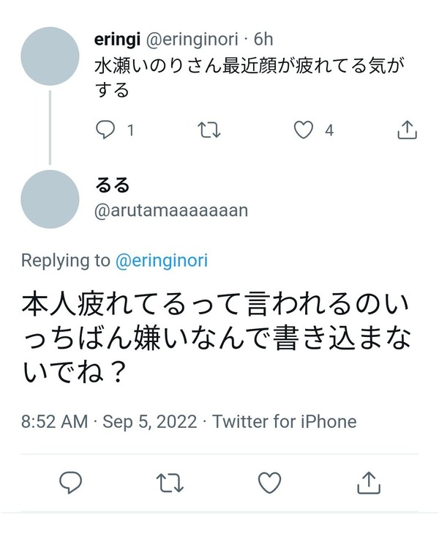The width and height of the screenshot is (439, 537).
Task: Like eringi's tweet with heart icon
Action: tap(304, 130)
